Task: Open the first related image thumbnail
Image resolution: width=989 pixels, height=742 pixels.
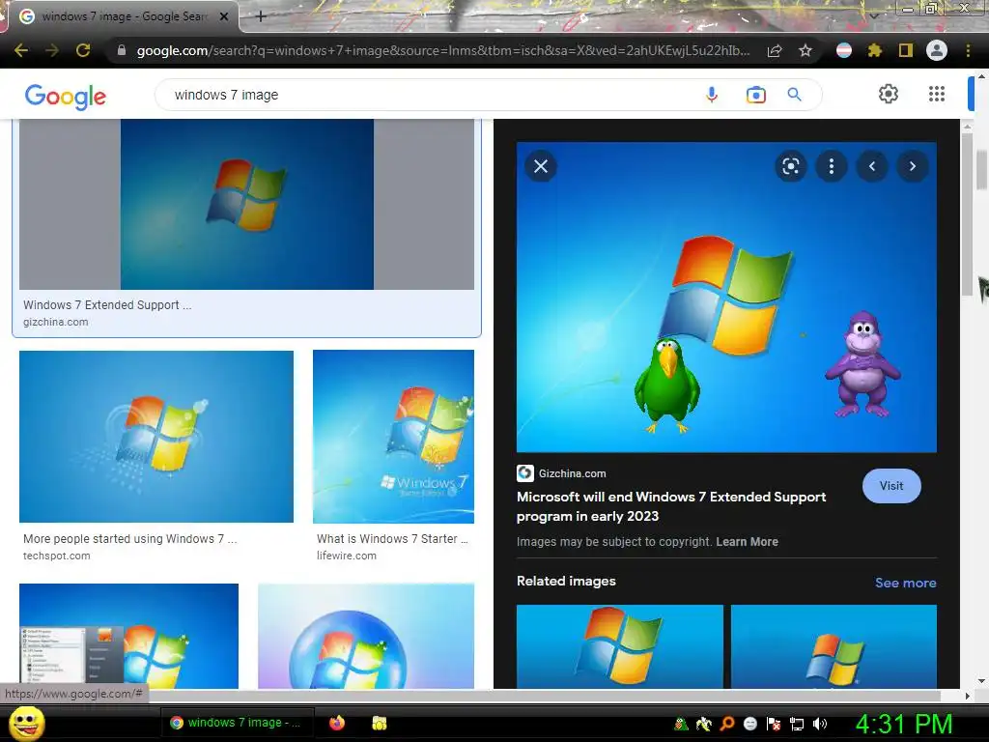Action: (x=619, y=646)
